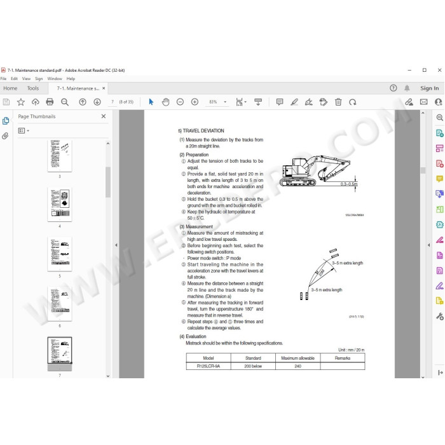Close the Page Thumbnails panel
Image resolution: width=445 pixels, height=445 pixels.
104,116
